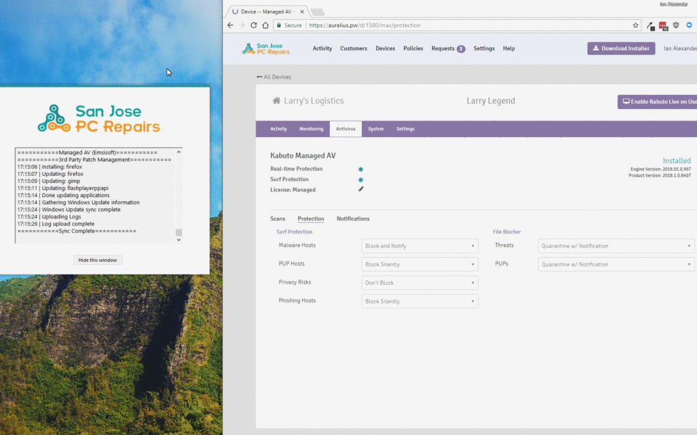The image size is (697, 435).
Task: Click the Installed status text
Action: (x=676, y=160)
